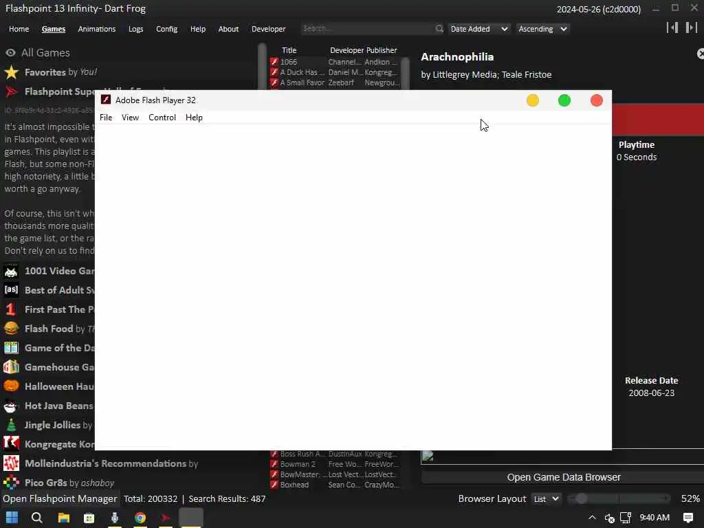Open File Explorer from taskbar
704x528 pixels.
pos(64,518)
